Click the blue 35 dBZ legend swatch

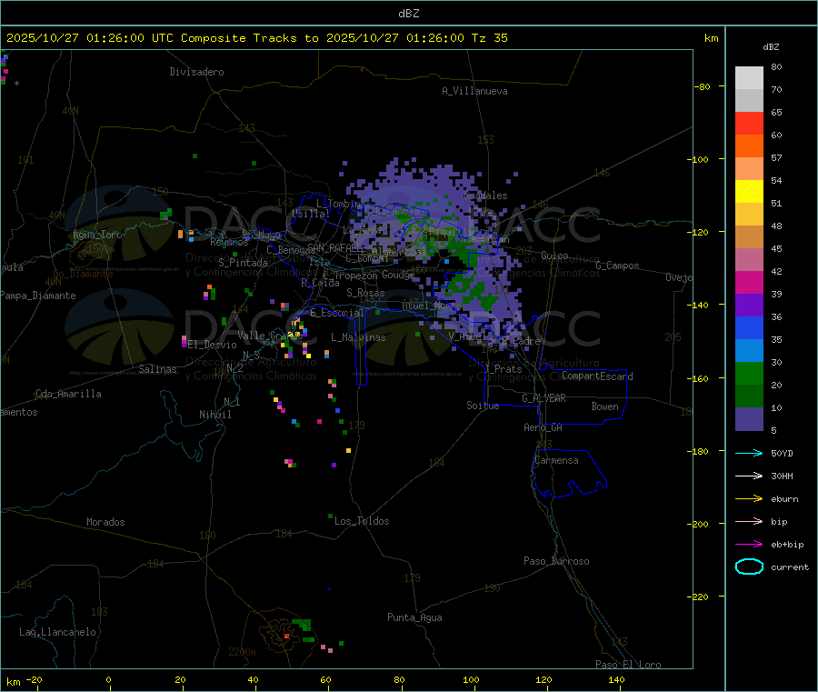(x=749, y=327)
